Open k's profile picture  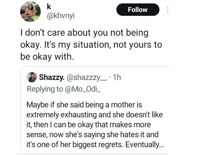pos(30,12)
